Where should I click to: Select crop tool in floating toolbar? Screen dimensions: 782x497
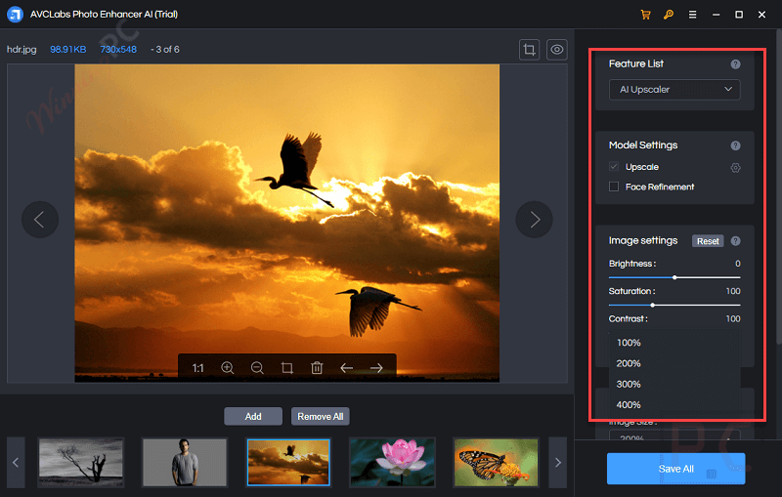tap(286, 367)
